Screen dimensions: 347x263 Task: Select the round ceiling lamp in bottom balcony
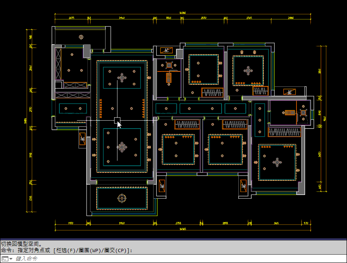[x=122, y=198]
